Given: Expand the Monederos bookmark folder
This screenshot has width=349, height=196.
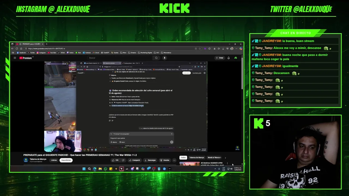Looking at the screenshot, I should [x=166, y=53].
